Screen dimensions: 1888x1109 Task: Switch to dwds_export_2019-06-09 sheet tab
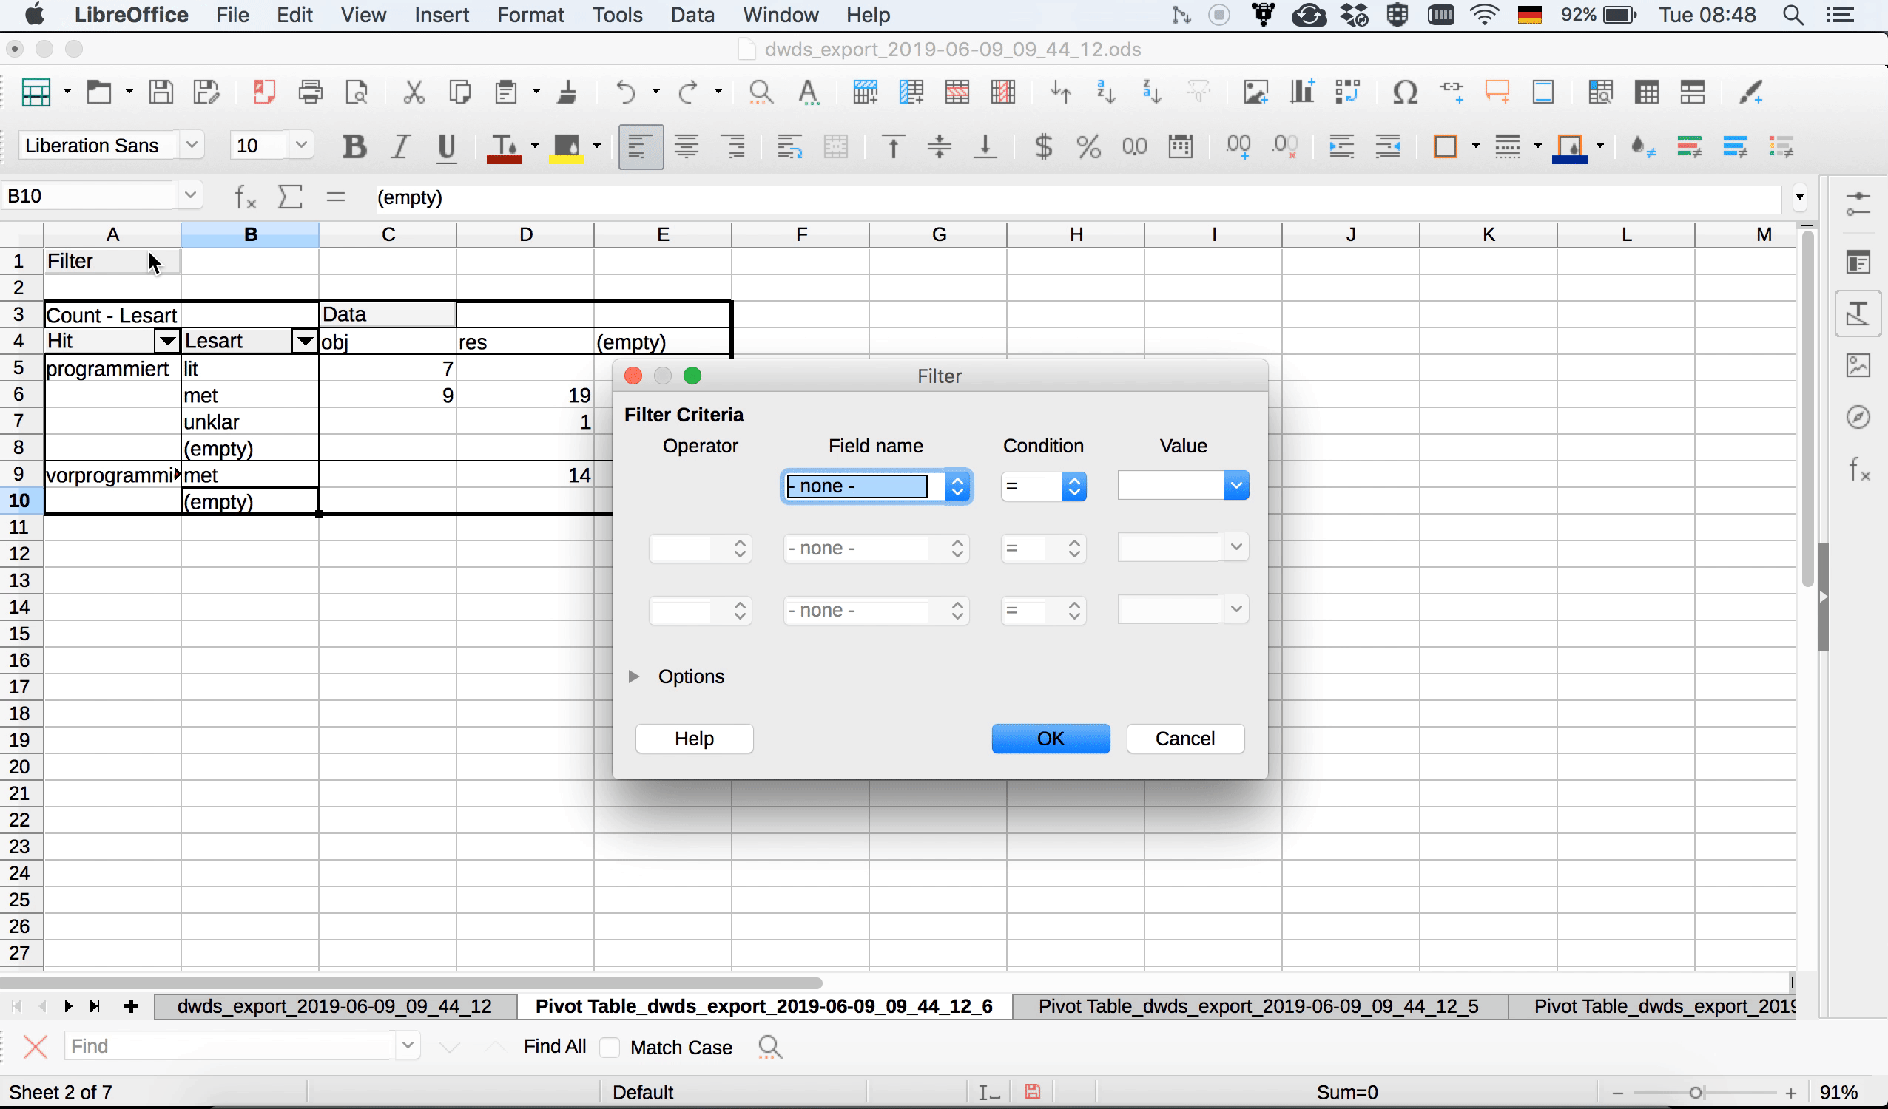333,1006
